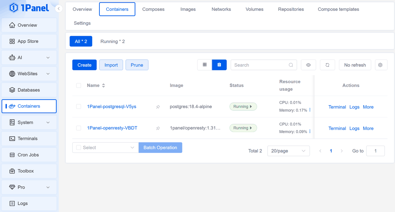This screenshot has height=212, width=395.
Task: Open the batch Select dropdown
Action: click(105, 148)
